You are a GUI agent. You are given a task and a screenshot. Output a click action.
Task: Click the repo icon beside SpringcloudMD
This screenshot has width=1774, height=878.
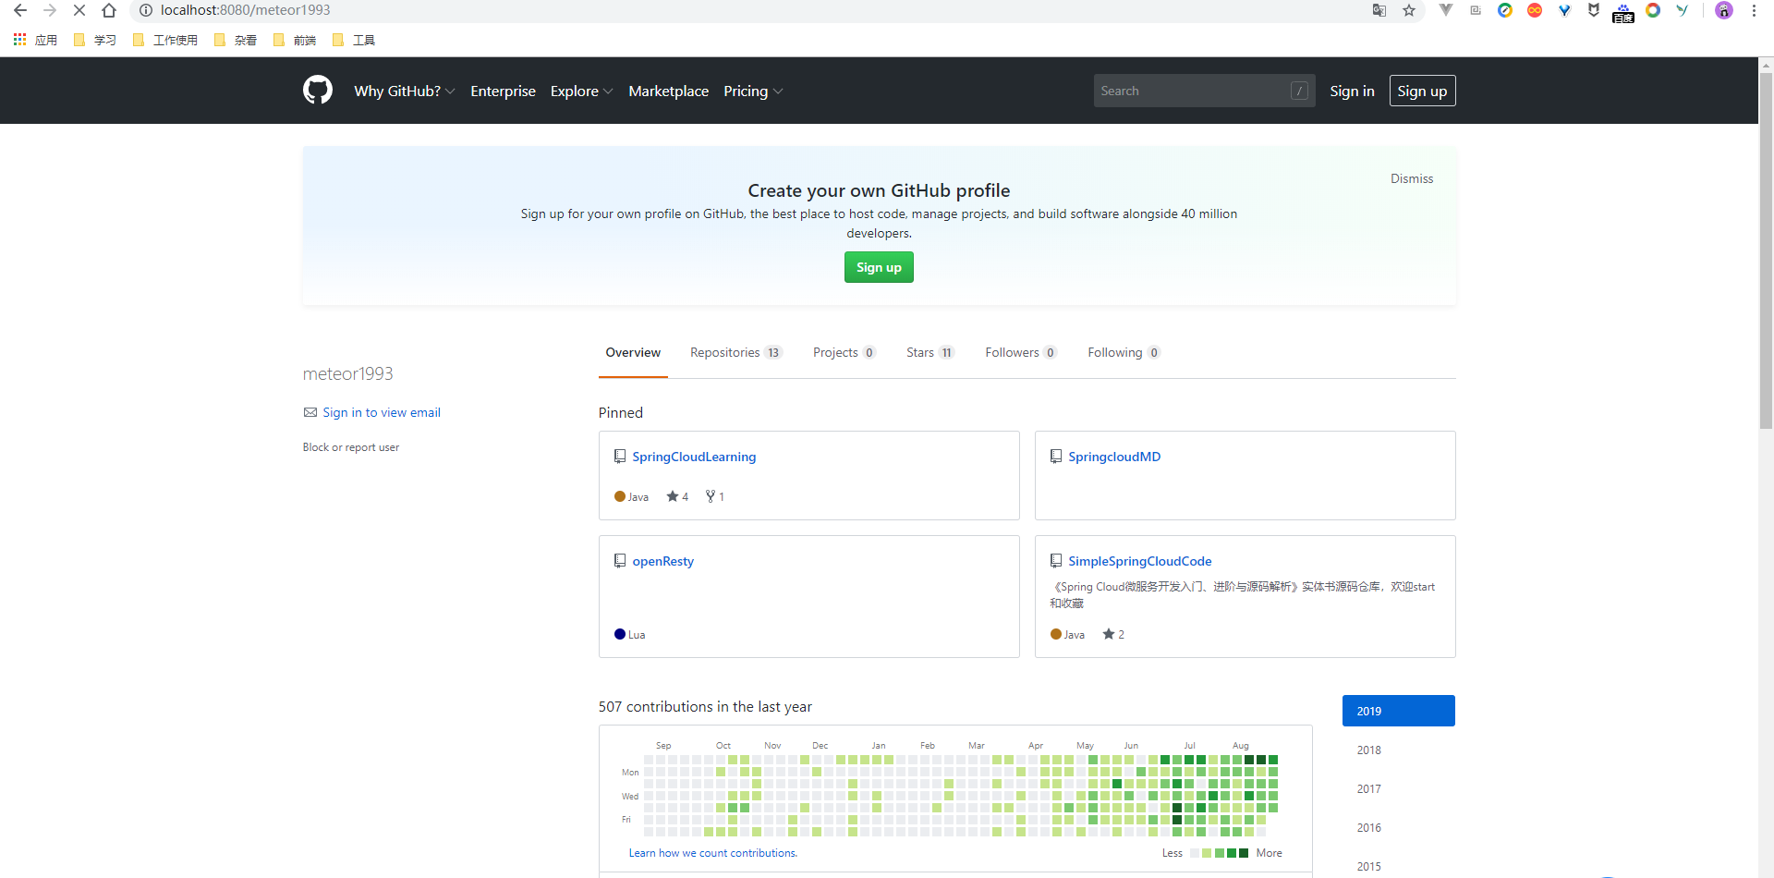(x=1056, y=457)
